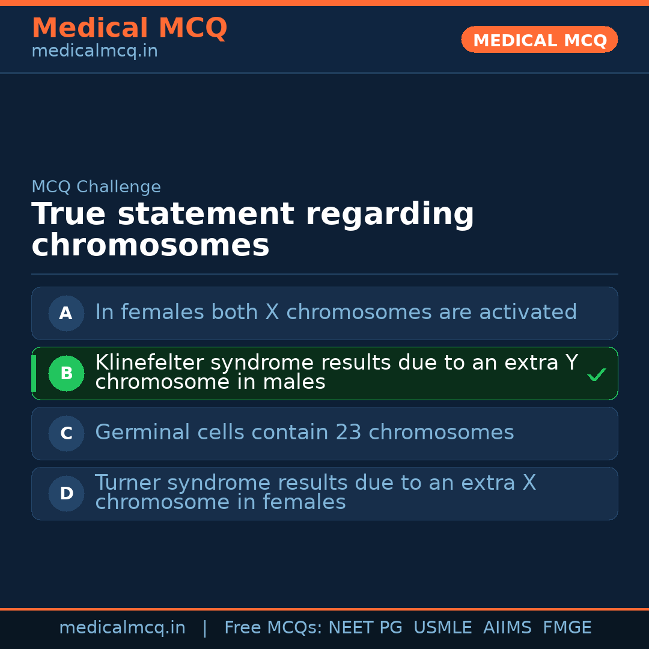This screenshot has height=649, width=649.
Task: Click the orange MEDICAL MCQ badge
Action: pyautogui.click(x=539, y=40)
